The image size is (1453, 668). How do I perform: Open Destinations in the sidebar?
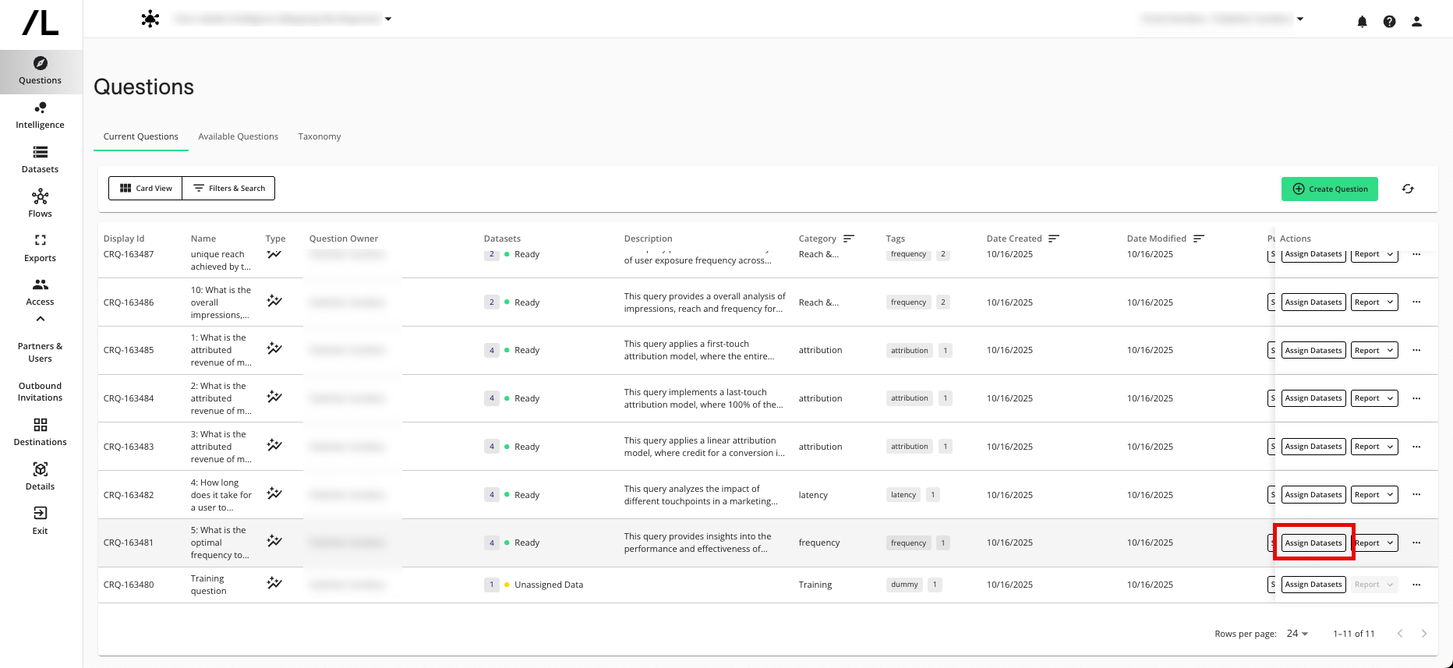(41, 433)
